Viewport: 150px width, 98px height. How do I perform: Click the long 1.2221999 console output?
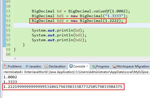pos(63,87)
